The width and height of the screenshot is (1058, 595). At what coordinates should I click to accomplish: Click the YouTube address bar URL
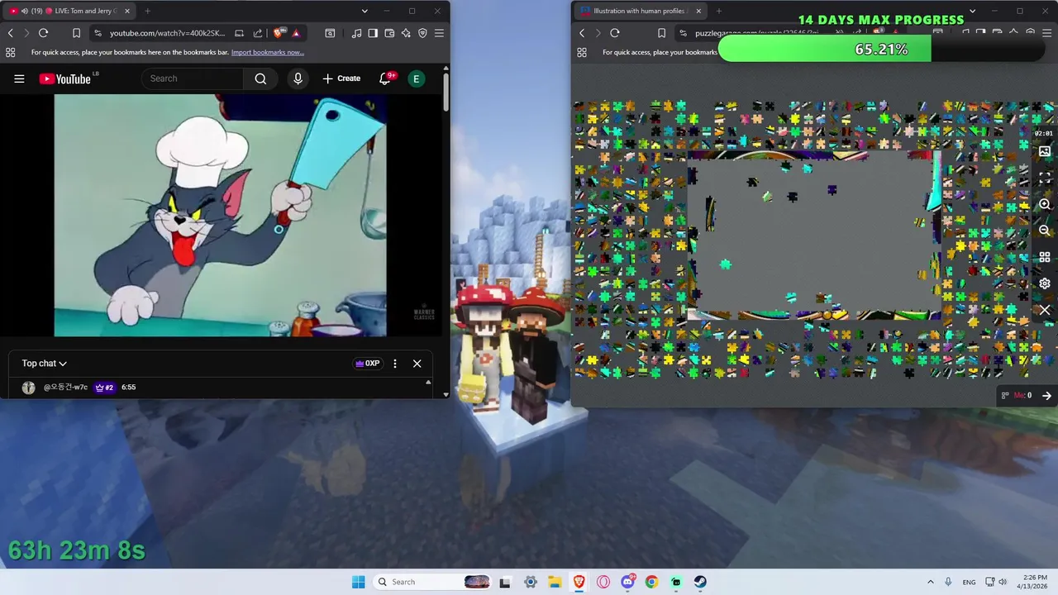coord(167,33)
